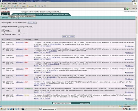Image resolution: width=138 pixels, height=111 pixels.
Task: Open the Tools menu
Action: [20, 3]
